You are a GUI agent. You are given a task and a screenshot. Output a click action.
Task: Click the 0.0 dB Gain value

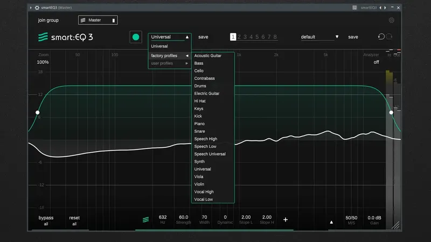(374, 218)
